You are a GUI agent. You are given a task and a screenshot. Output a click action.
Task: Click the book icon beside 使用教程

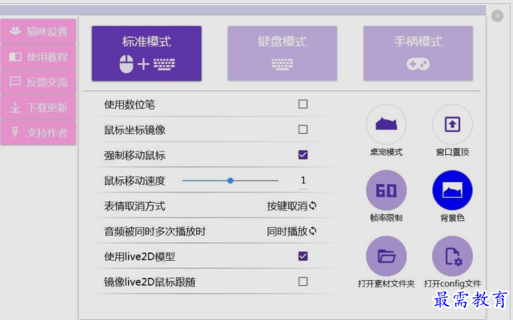tap(15, 57)
